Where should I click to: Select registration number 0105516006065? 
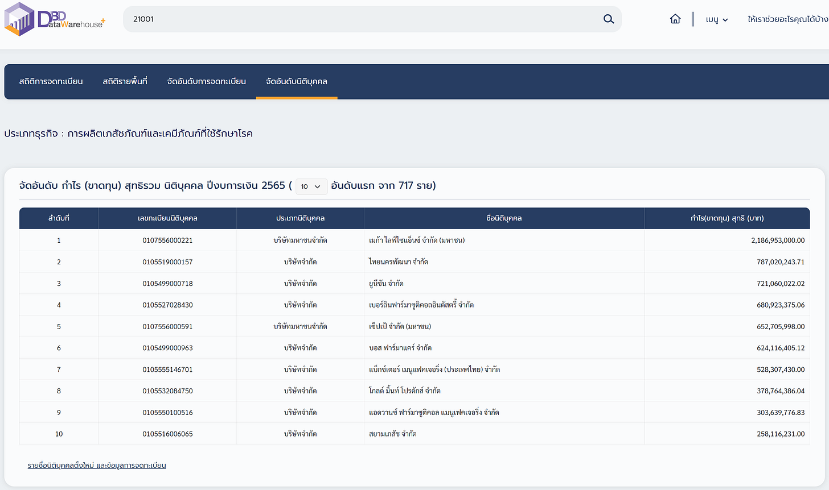coord(167,434)
